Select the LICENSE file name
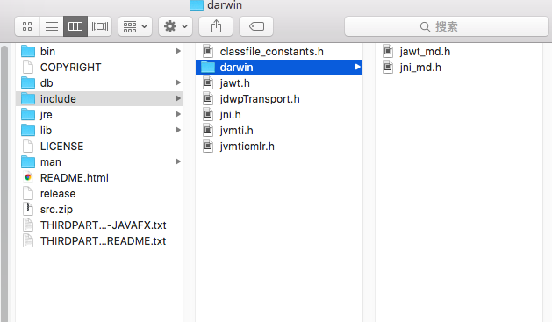The image size is (552, 322). (62, 146)
